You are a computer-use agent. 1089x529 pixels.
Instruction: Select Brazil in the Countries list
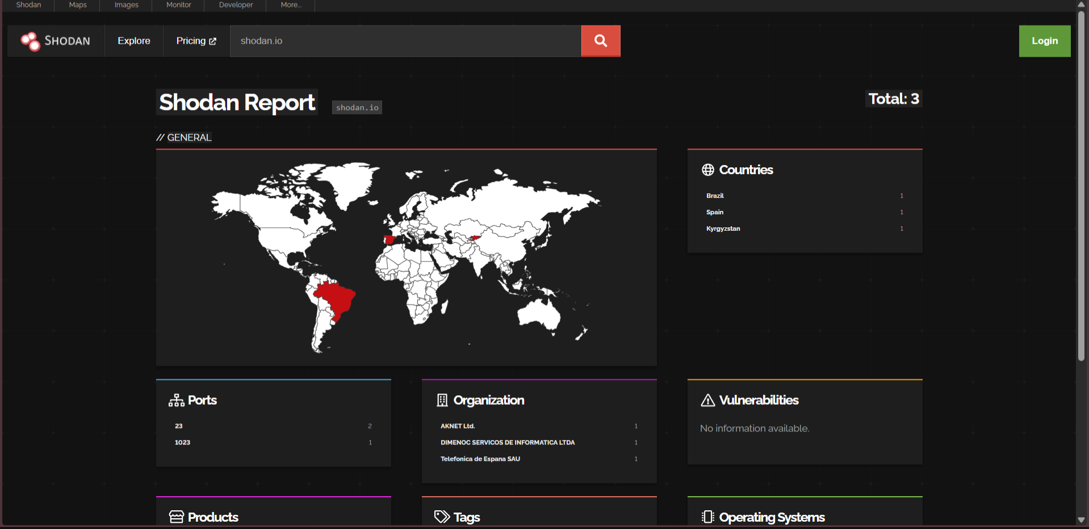[715, 196]
